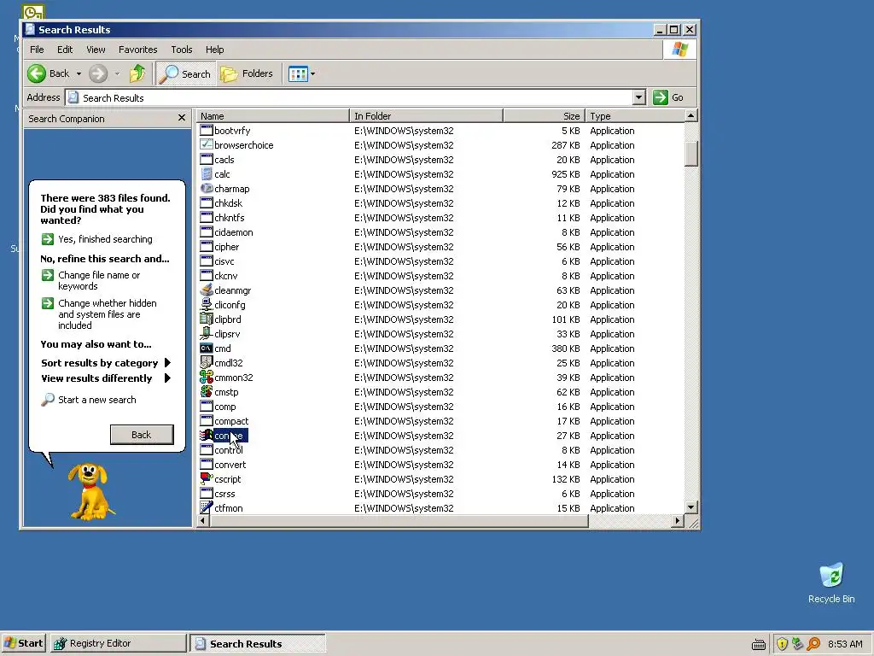Show the Folders pane

coord(247,73)
